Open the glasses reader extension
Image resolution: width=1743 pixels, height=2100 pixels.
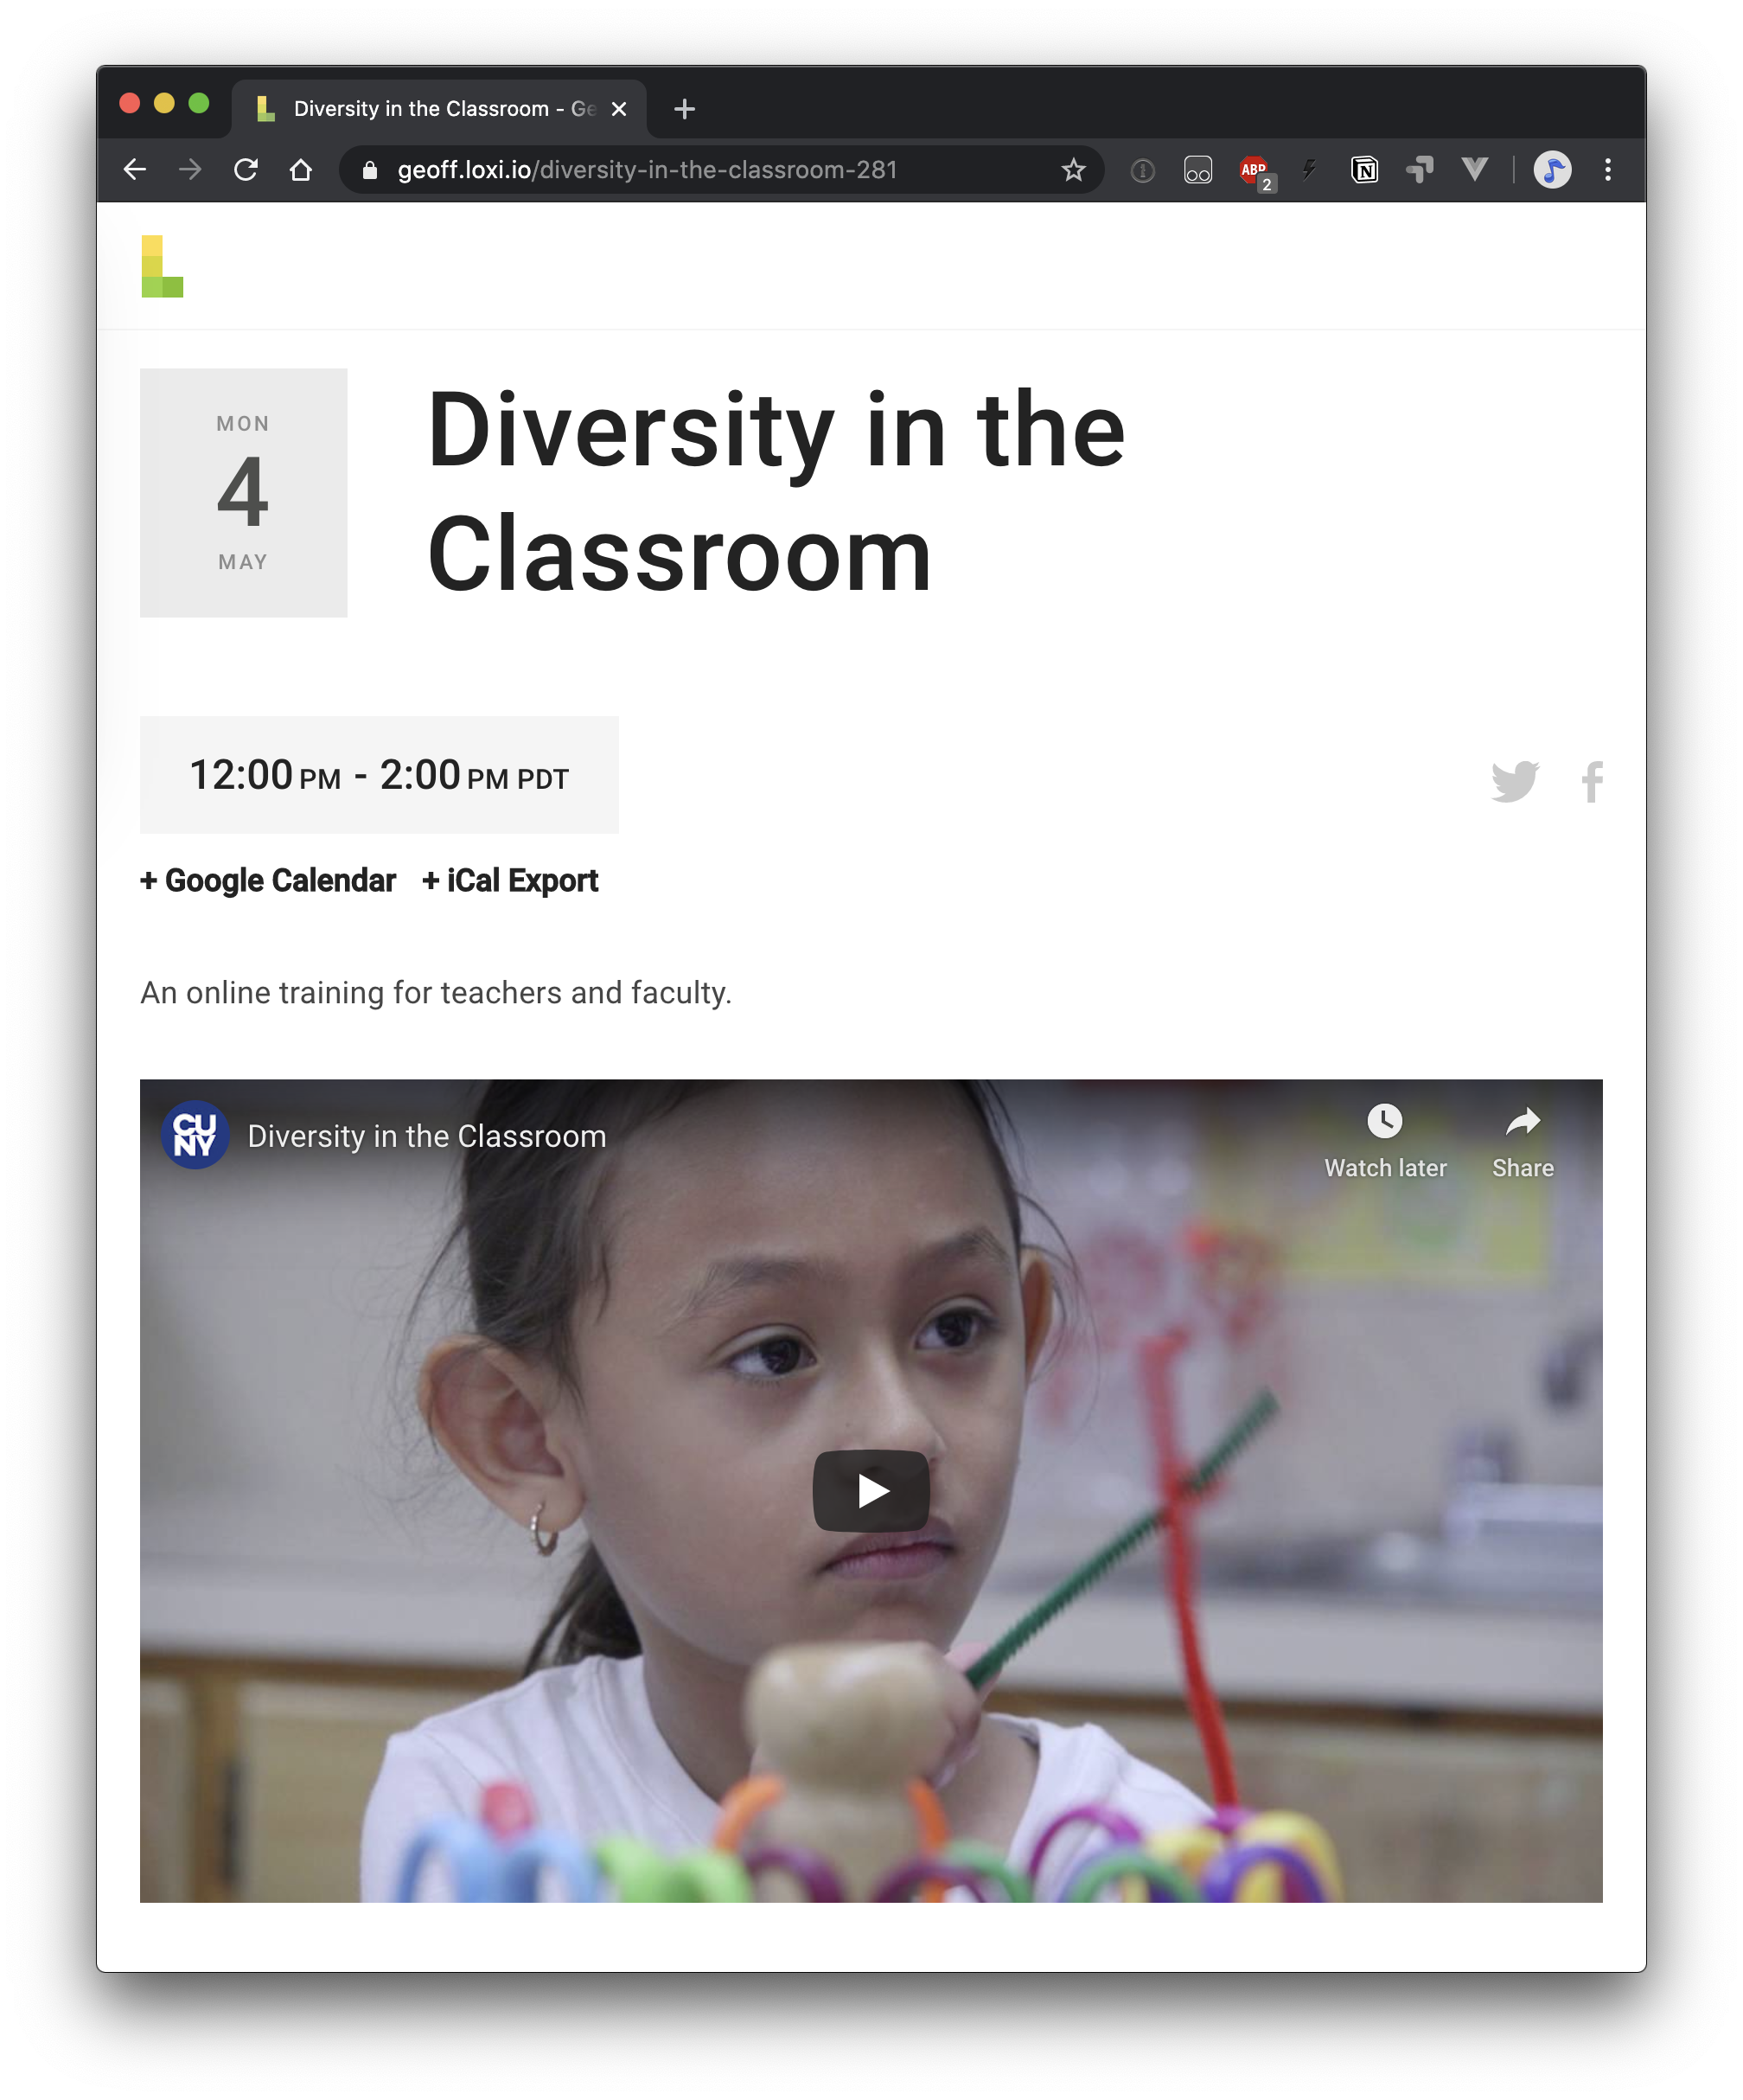pyautogui.click(x=1197, y=170)
